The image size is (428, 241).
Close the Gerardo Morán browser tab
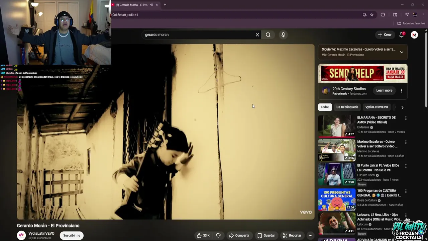click(157, 5)
